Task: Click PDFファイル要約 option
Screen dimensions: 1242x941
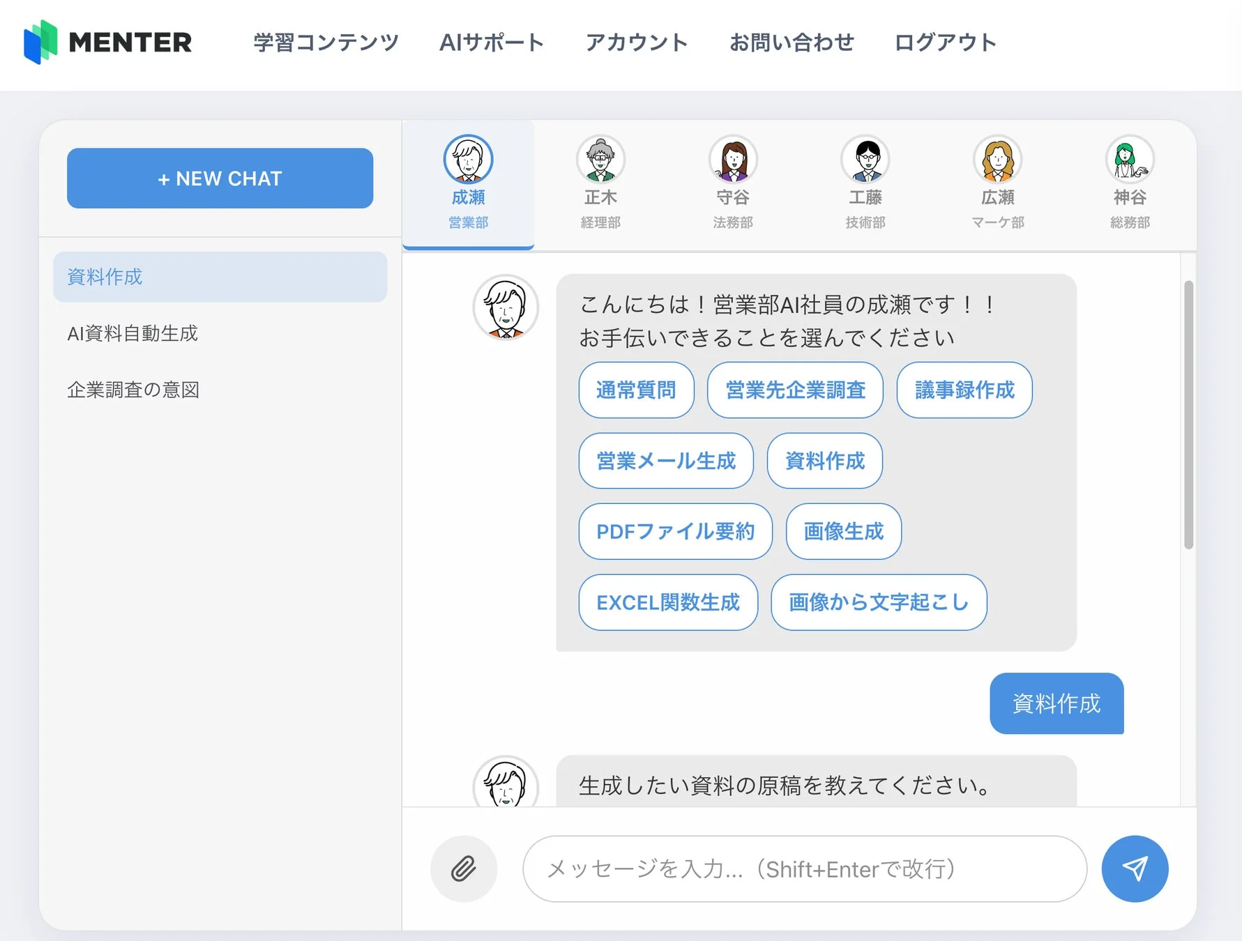Action: click(674, 532)
